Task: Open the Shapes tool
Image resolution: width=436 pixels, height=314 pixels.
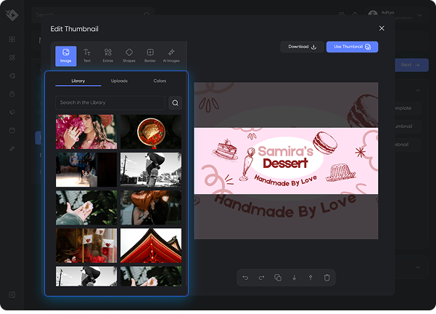Action: click(129, 55)
